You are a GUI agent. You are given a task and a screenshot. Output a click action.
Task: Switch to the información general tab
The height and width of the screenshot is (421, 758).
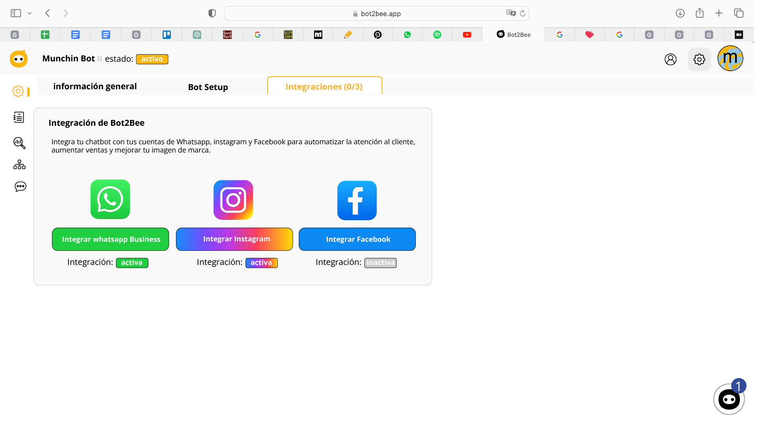click(95, 86)
